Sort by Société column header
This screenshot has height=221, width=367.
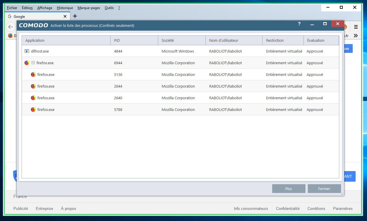pos(182,40)
